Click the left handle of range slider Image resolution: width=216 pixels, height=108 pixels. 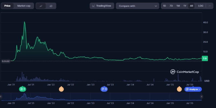click(x=1, y=97)
